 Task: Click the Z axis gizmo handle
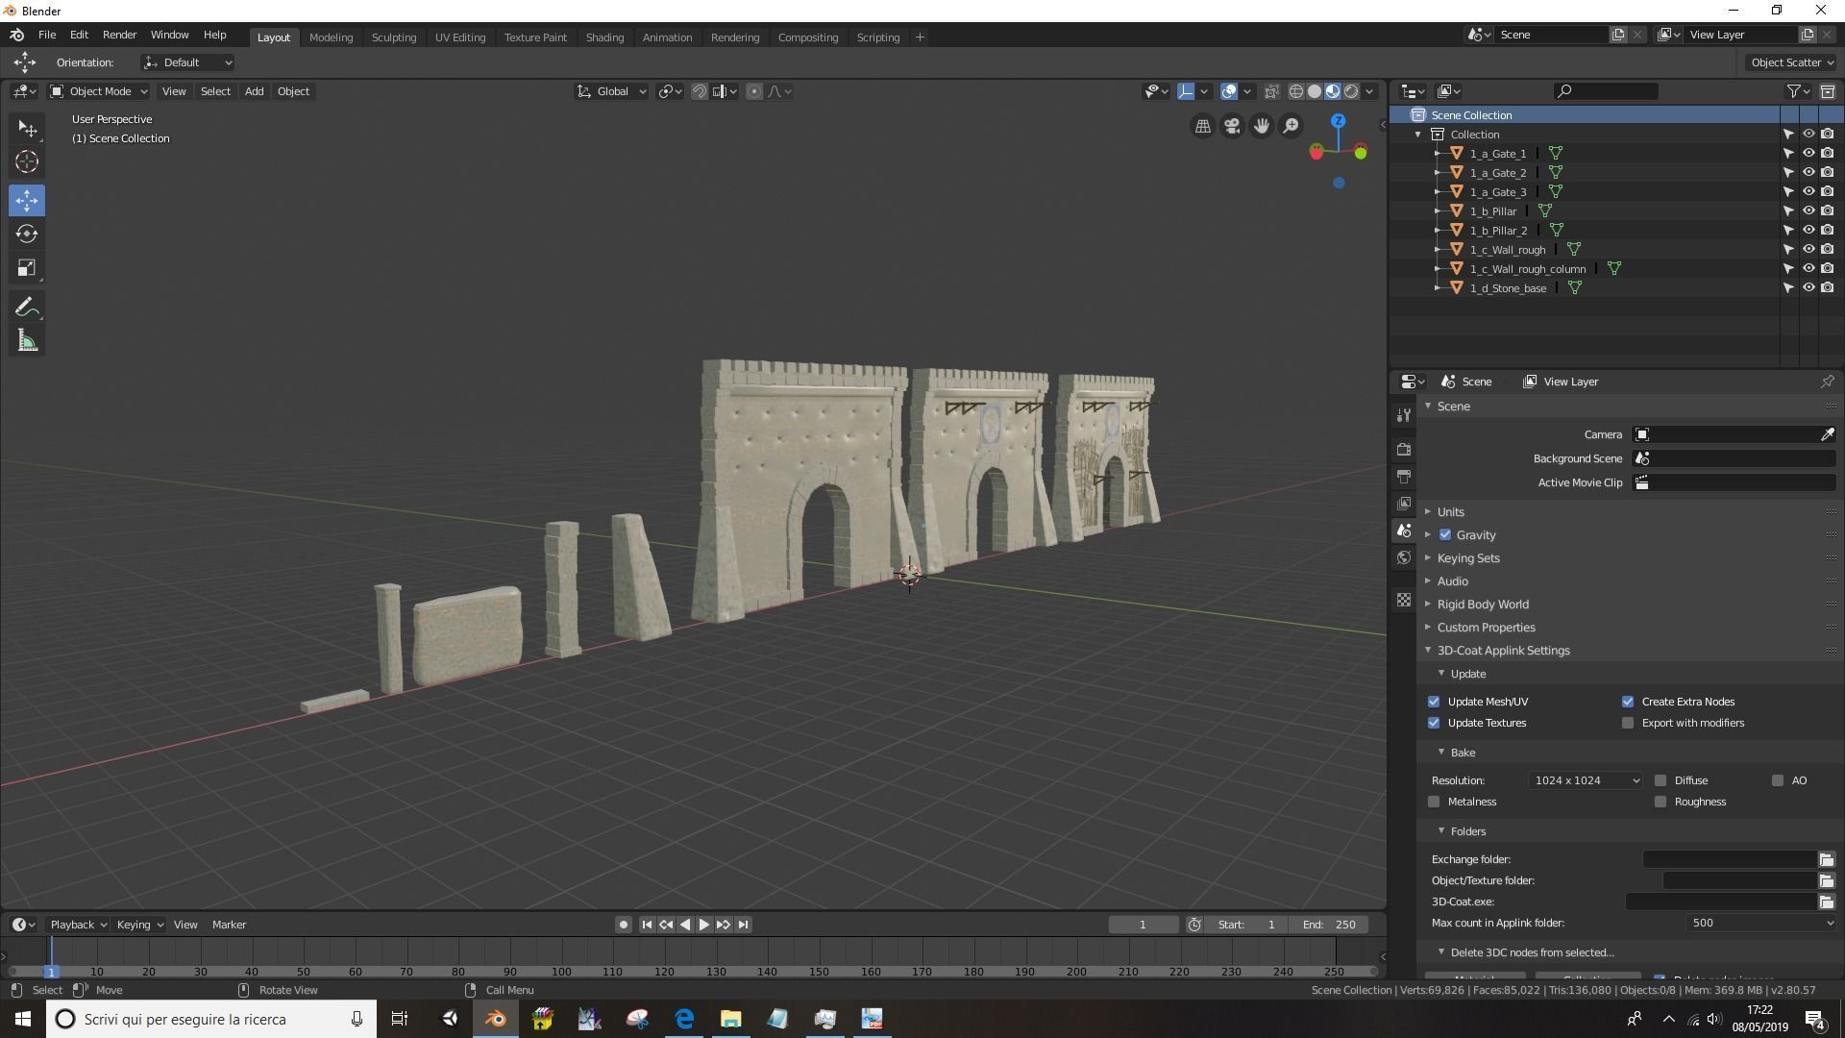[x=1338, y=121]
